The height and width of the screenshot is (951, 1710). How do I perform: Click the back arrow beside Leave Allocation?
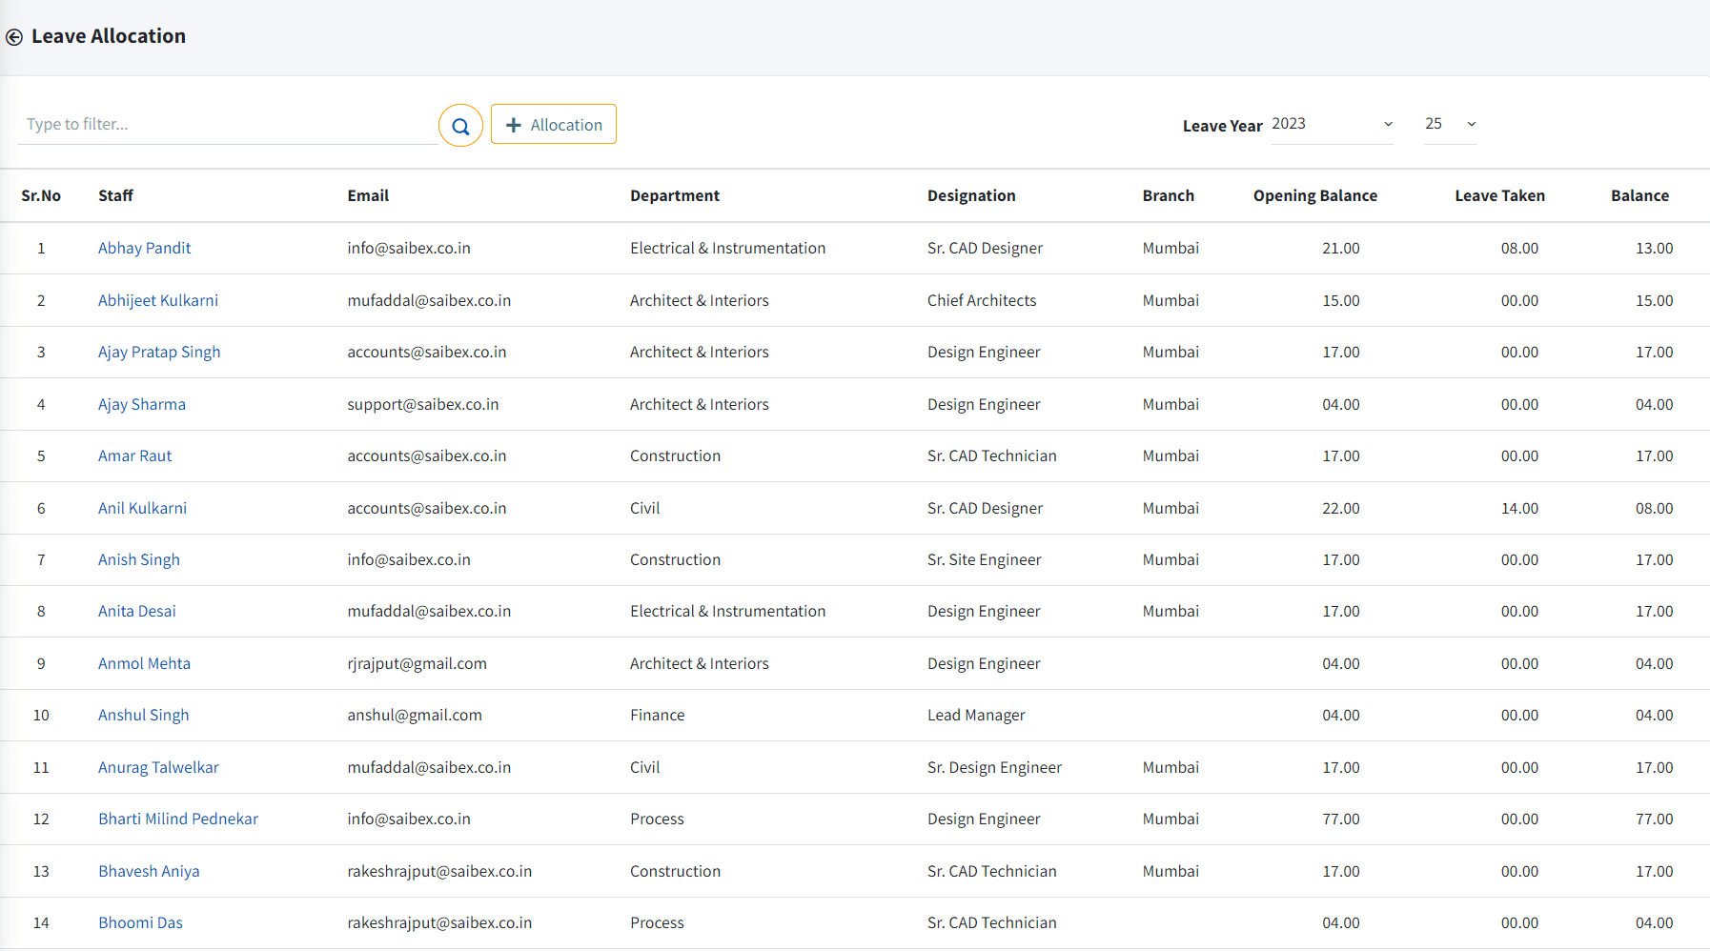(14, 37)
